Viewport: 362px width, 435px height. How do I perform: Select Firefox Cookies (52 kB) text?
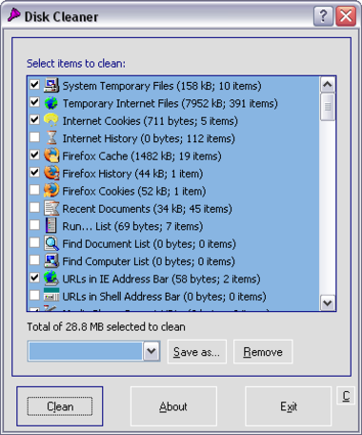coord(134,191)
